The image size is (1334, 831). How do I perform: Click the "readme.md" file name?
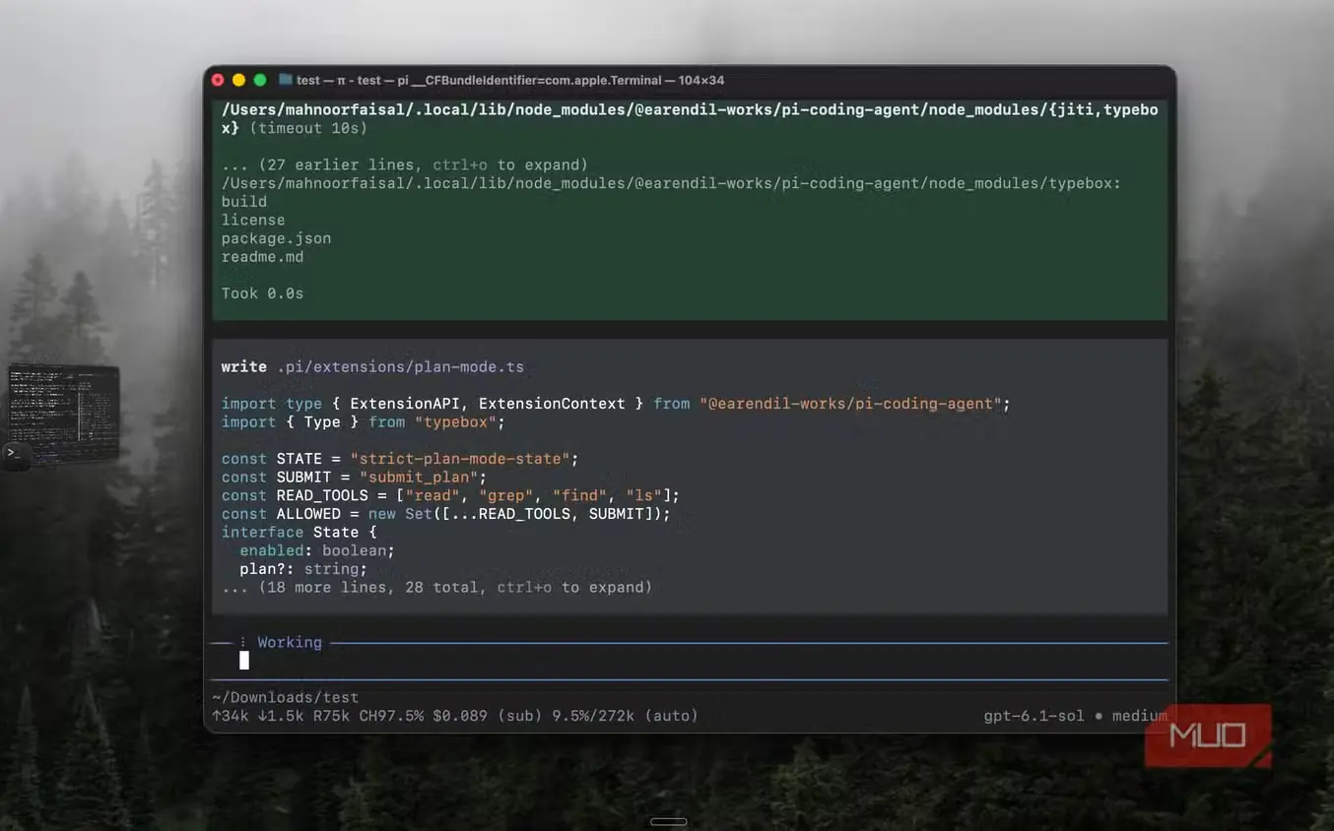[x=262, y=257]
